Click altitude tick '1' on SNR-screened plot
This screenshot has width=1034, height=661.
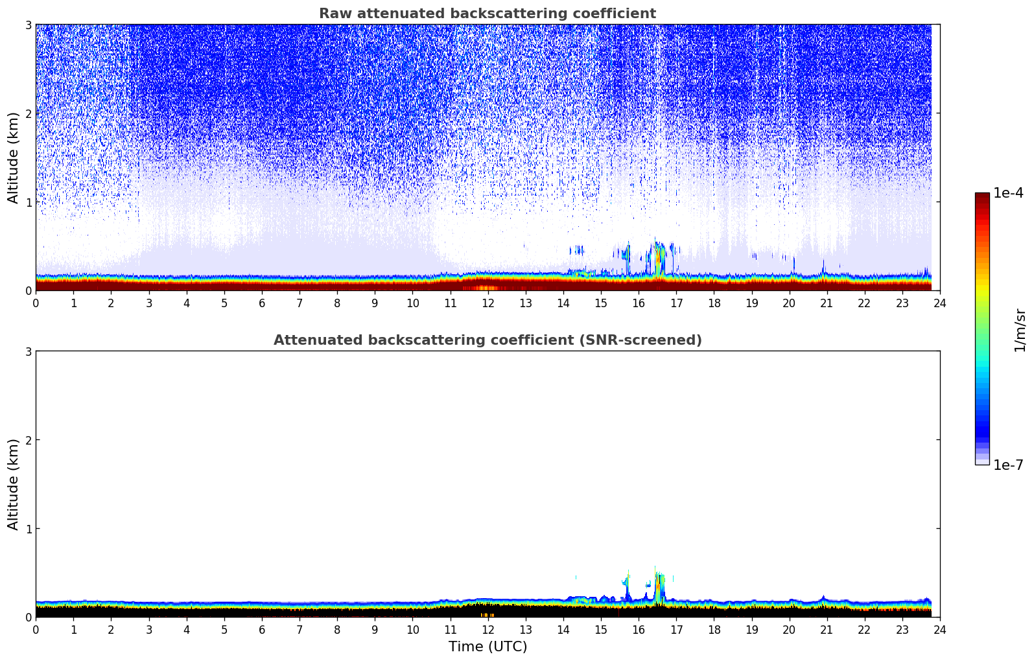29,529
